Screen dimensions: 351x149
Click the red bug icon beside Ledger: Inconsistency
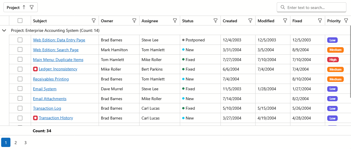point(35,69)
